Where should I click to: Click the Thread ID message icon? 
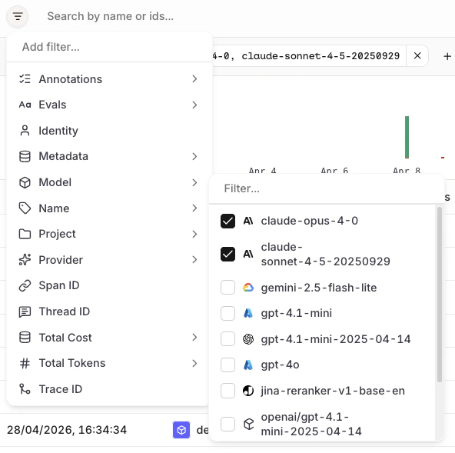(25, 311)
